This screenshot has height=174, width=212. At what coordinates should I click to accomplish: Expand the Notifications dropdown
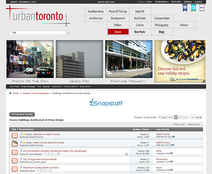pyautogui.click(x=162, y=2)
